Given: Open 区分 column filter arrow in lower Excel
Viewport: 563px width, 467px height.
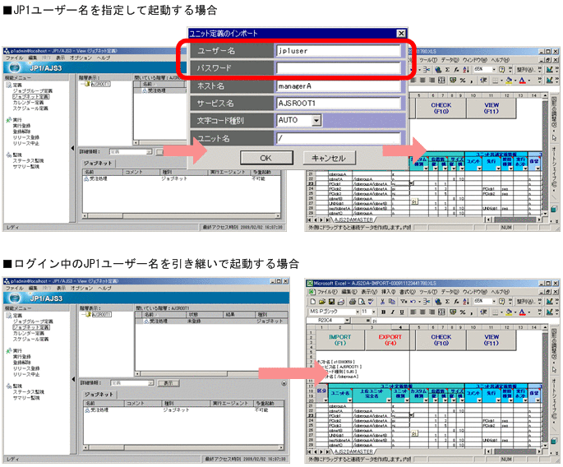Looking at the screenshot, I should (x=325, y=400).
